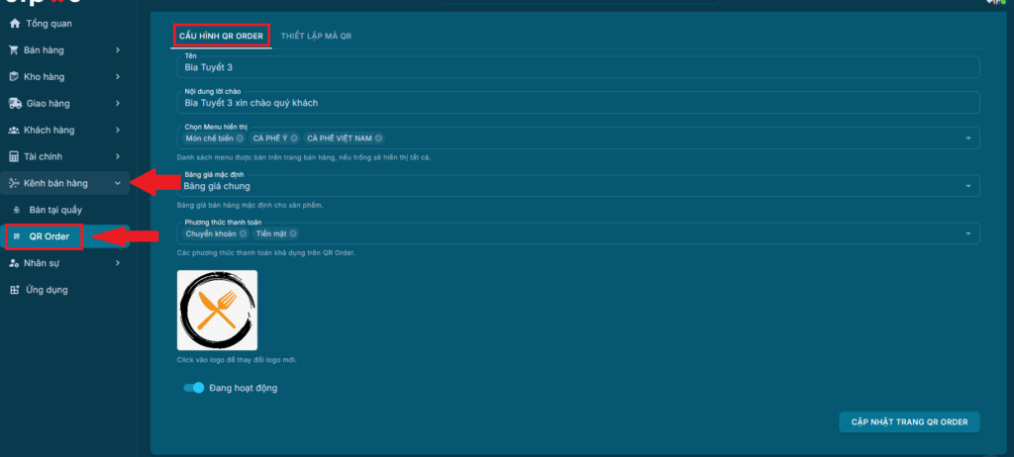Click the Tổng quan home icon

click(14, 23)
